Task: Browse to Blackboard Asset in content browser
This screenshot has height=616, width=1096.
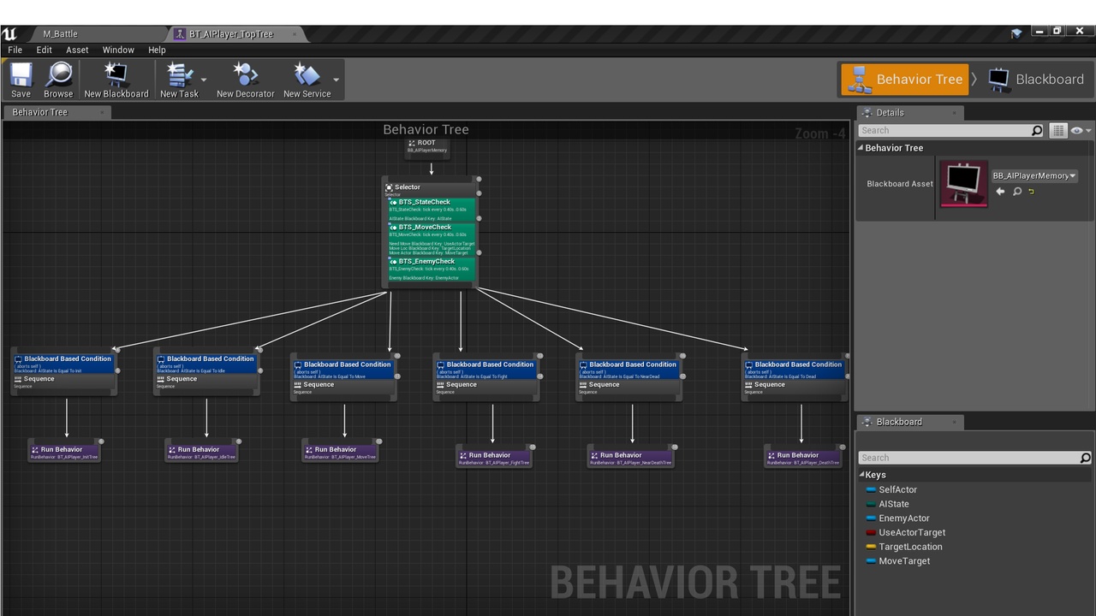Action: (1016, 192)
